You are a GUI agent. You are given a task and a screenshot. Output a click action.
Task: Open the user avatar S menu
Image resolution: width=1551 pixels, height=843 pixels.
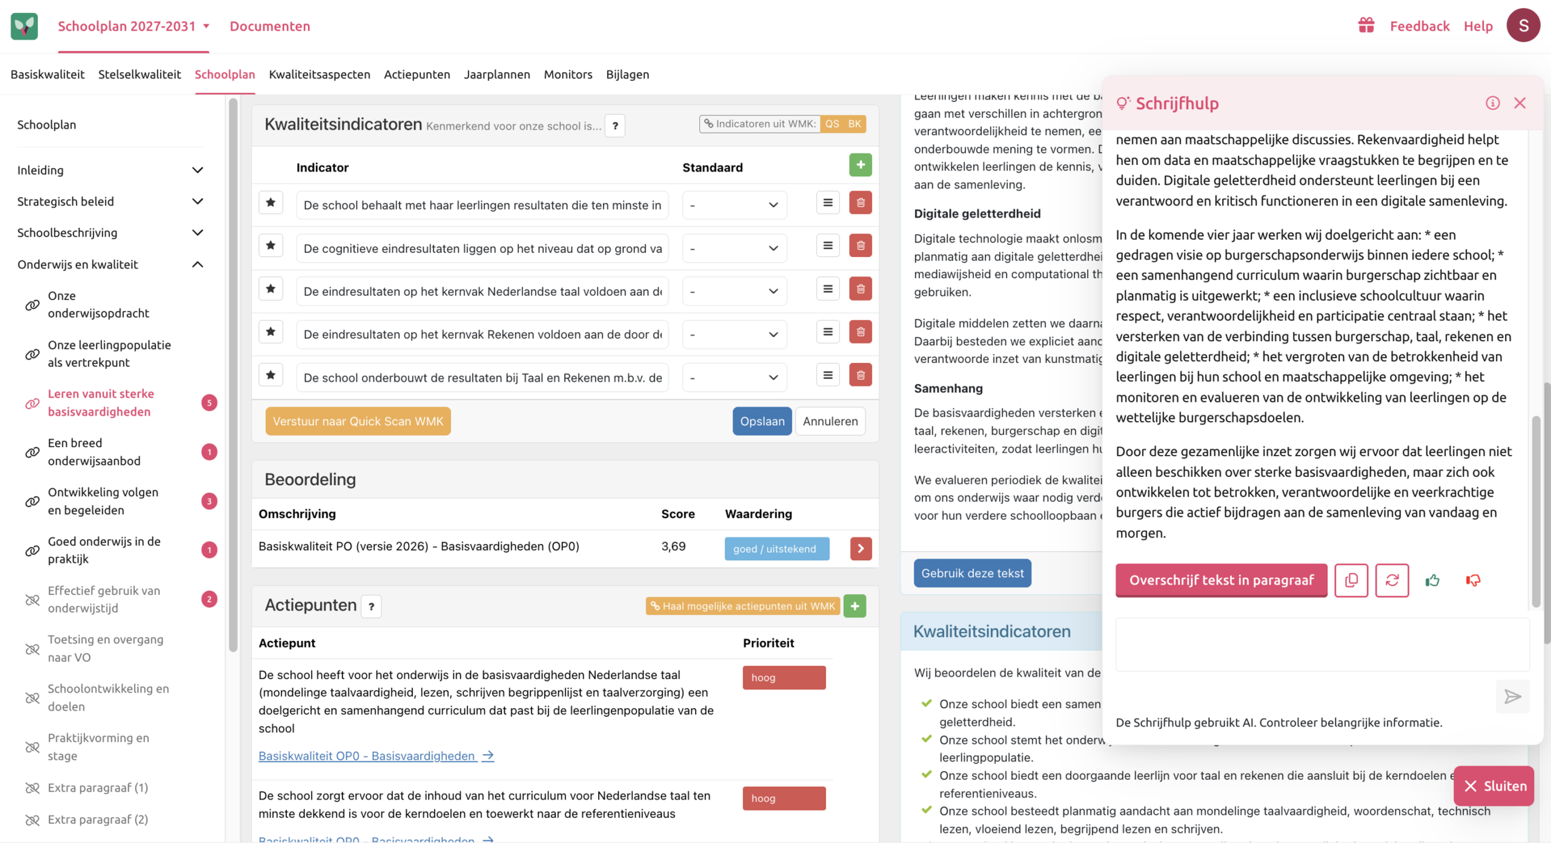tap(1523, 25)
